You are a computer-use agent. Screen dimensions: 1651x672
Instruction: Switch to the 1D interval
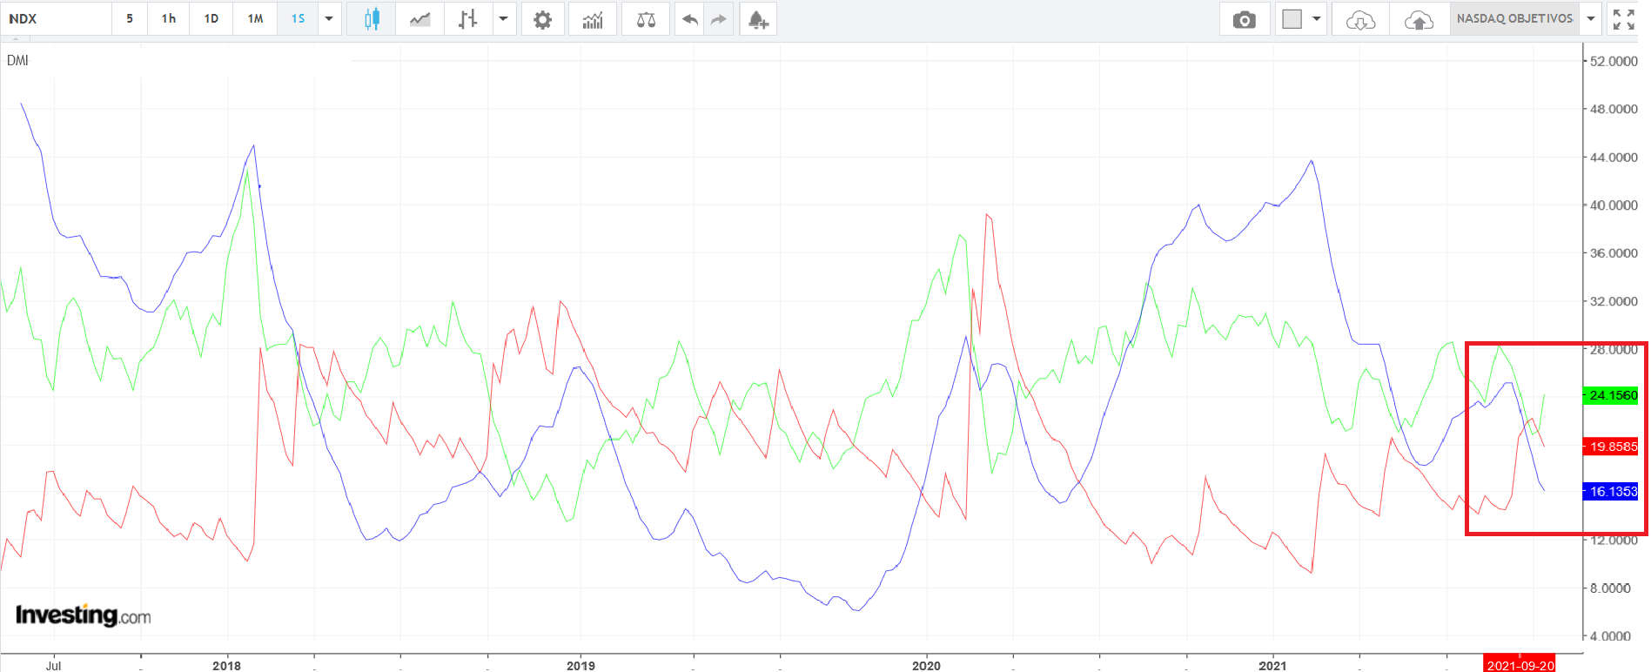211,19
